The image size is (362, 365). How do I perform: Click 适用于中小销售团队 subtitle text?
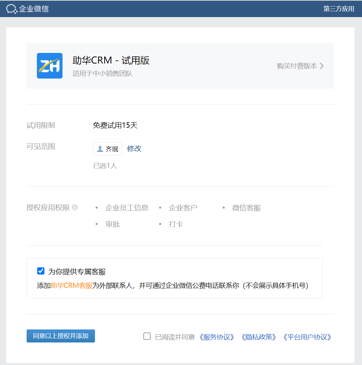[x=102, y=73]
